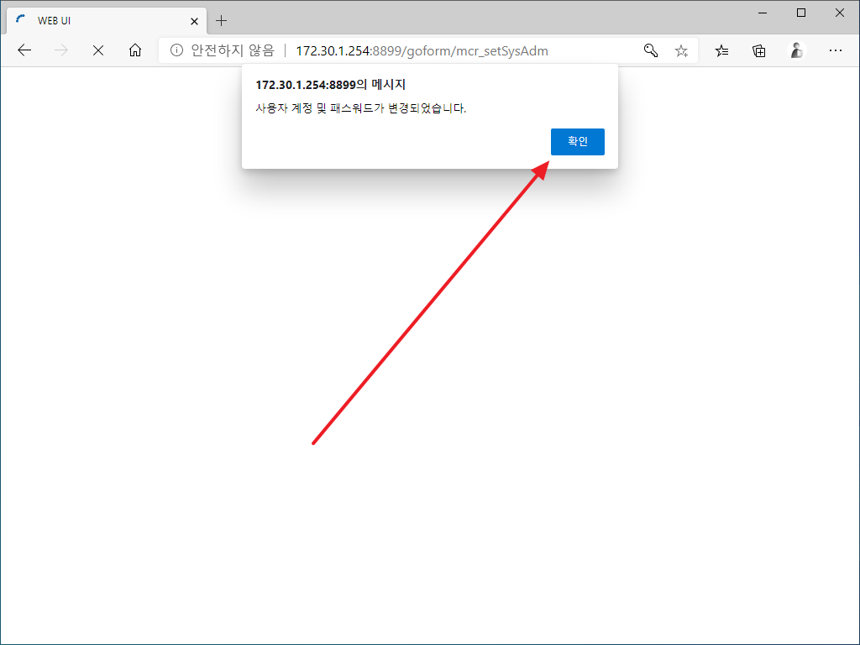Confirm the dialog with the 확인 button
Image resolution: width=860 pixels, height=645 pixels.
coord(578,142)
